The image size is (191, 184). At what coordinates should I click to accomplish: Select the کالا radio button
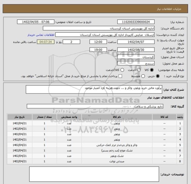coord(152,70)
